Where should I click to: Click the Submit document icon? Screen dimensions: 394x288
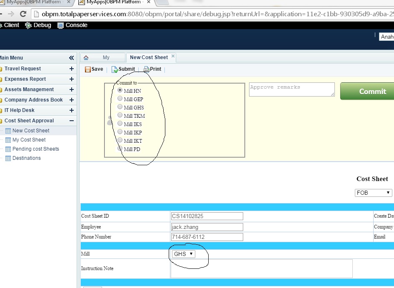[x=115, y=70]
